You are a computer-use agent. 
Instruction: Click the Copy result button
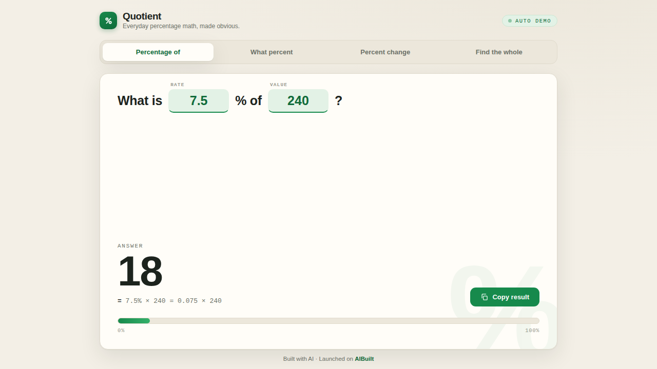[x=505, y=297]
